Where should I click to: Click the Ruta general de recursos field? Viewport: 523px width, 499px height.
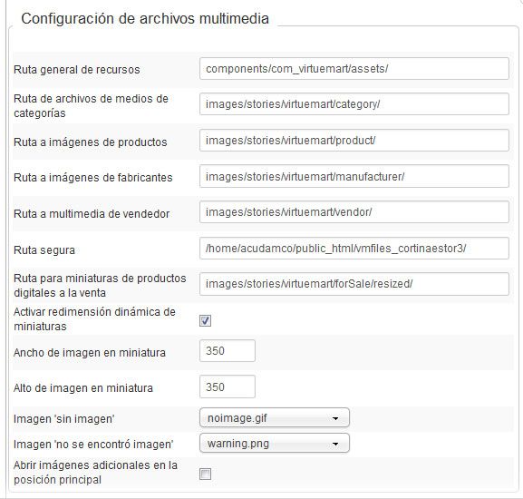coord(354,69)
